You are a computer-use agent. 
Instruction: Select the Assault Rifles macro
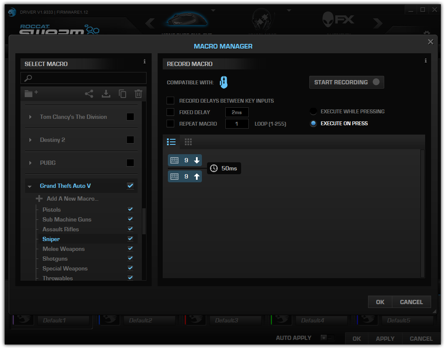[x=60, y=229]
